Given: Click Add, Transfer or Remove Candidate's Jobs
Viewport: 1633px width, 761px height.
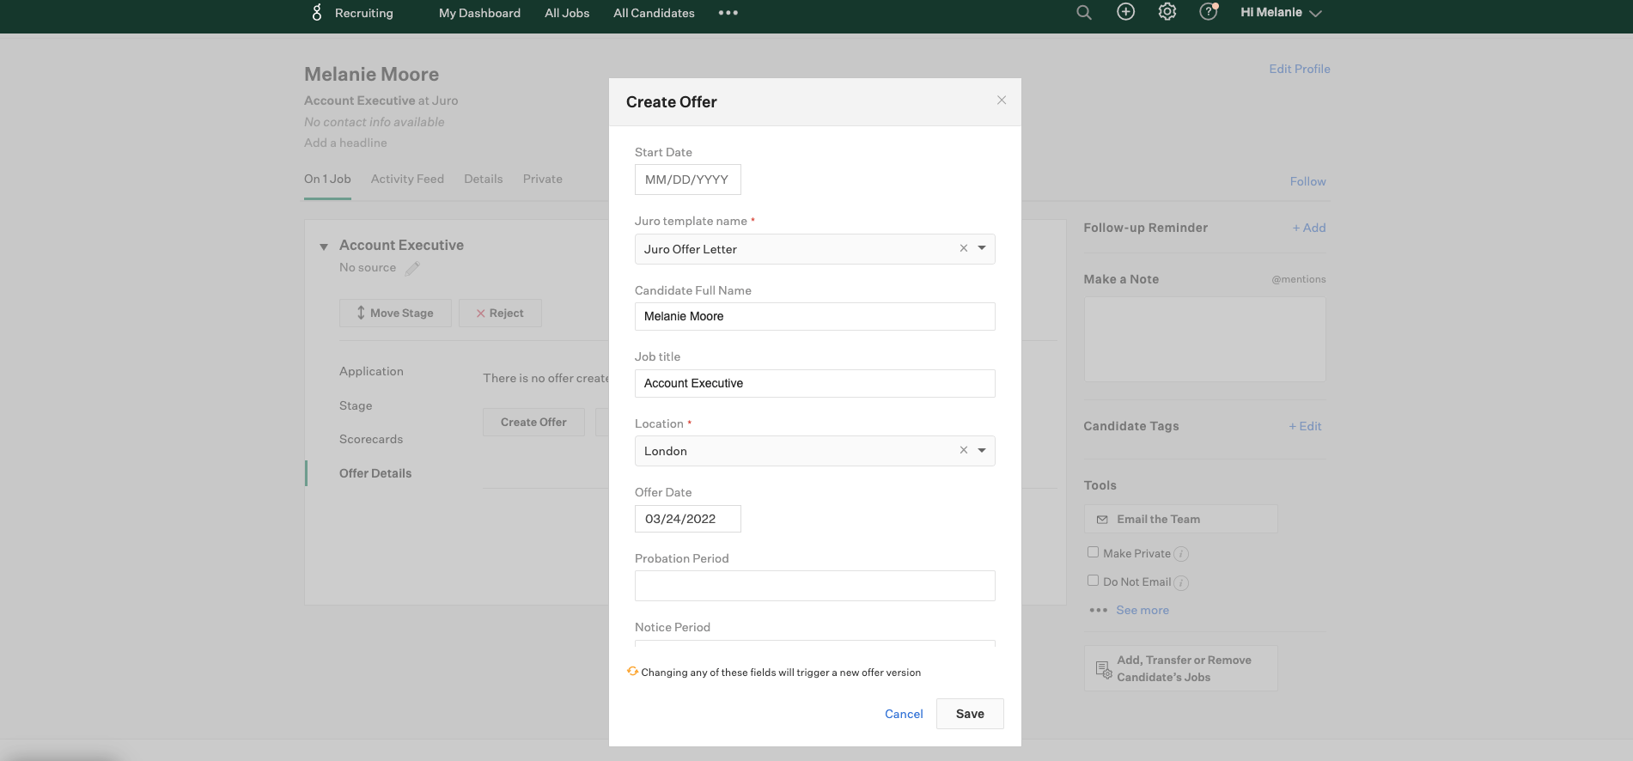Looking at the screenshot, I should click(x=1180, y=668).
